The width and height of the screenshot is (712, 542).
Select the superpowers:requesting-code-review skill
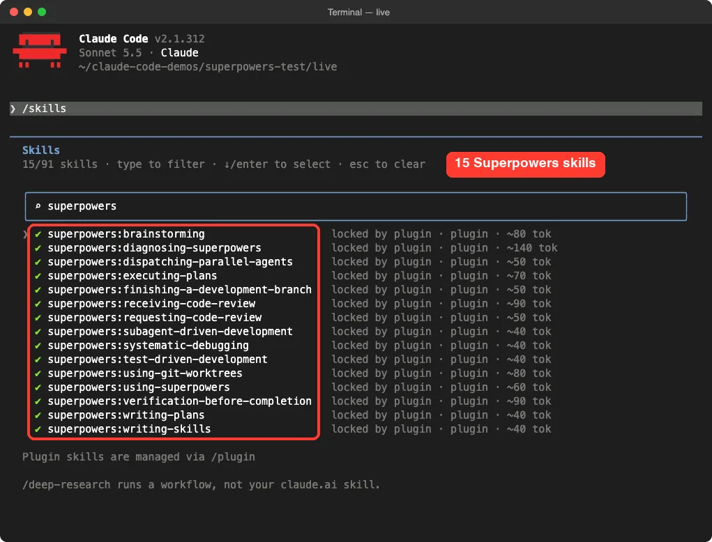pos(154,318)
